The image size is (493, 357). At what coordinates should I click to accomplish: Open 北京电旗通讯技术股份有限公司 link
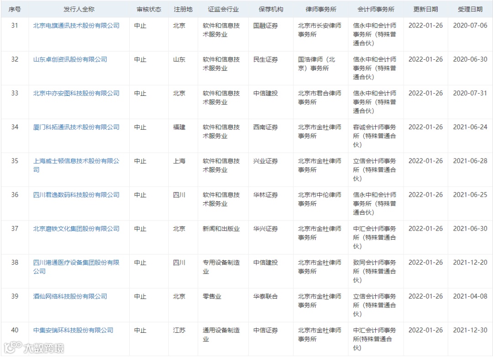[x=76, y=26]
